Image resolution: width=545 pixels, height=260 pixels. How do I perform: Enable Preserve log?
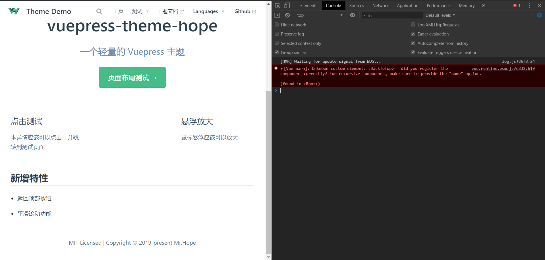[276, 34]
